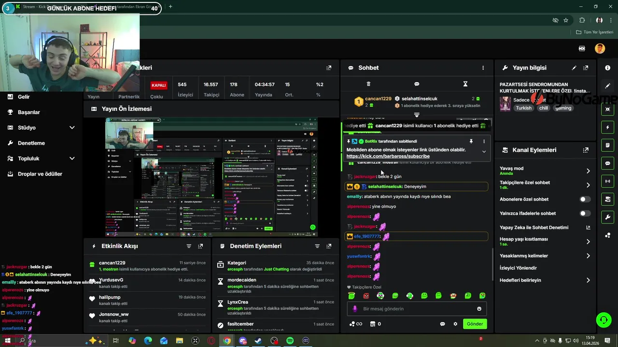Click mordecaiden moderation entry

(276, 285)
